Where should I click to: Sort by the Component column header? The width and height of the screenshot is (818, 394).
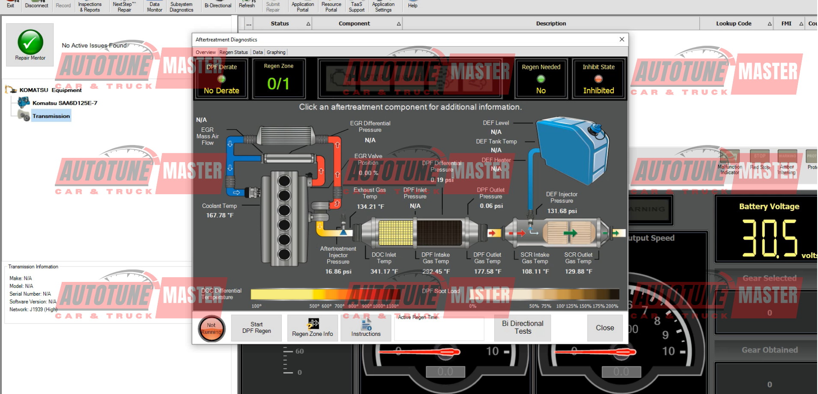(x=357, y=24)
